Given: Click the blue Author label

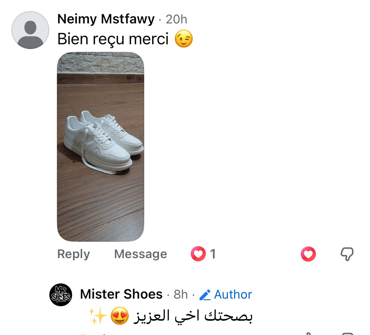Looking at the screenshot, I should pyautogui.click(x=233, y=295).
